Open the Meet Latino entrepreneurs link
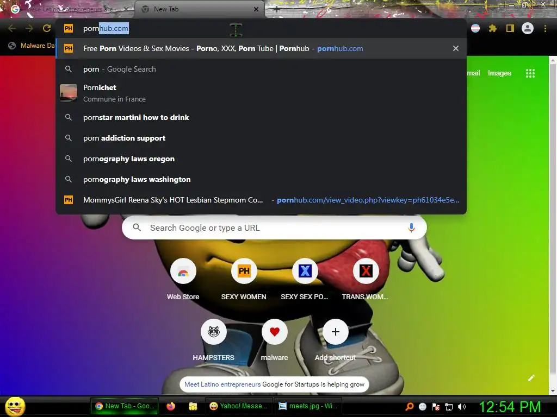The image size is (557, 417). point(222,384)
